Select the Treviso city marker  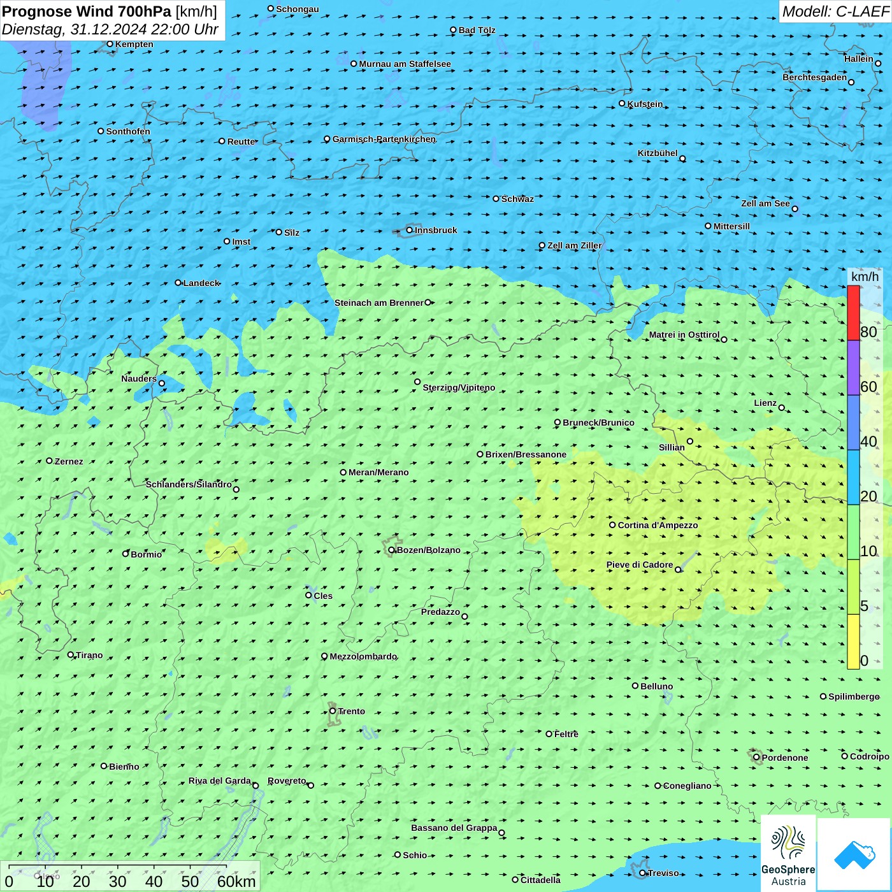(x=642, y=873)
